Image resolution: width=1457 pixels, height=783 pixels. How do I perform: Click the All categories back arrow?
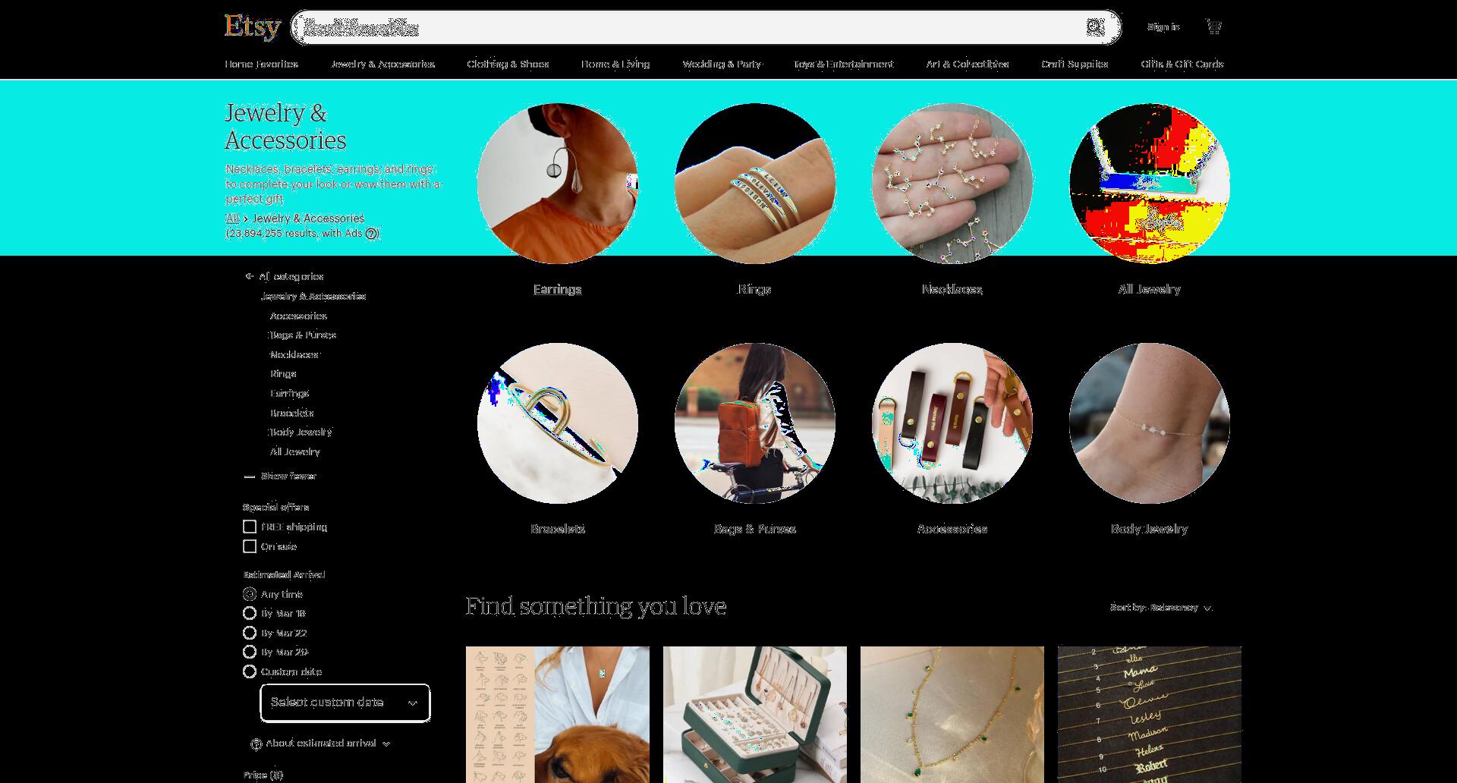[249, 276]
